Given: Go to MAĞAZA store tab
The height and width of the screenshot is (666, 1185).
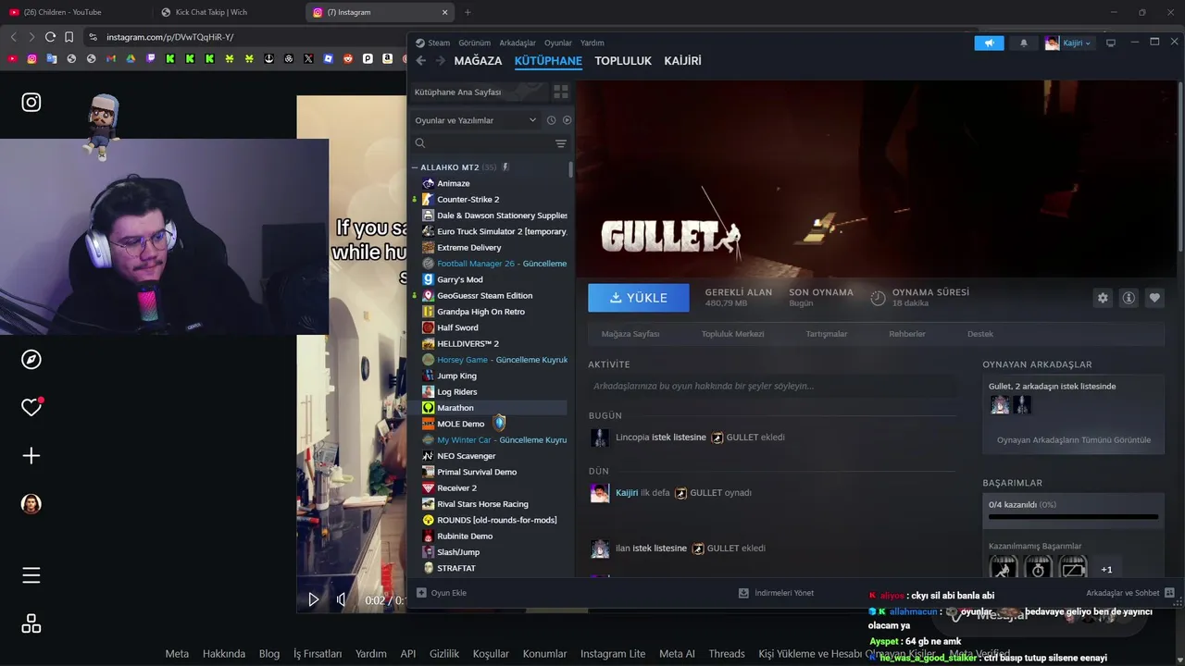Looking at the screenshot, I should pyautogui.click(x=479, y=61).
